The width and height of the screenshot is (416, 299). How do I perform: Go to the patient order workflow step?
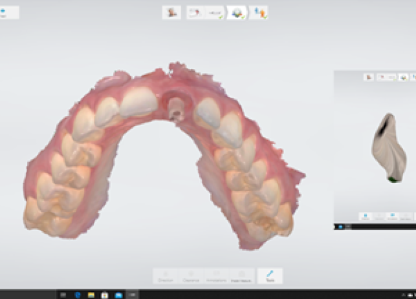(x=171, y=12)
